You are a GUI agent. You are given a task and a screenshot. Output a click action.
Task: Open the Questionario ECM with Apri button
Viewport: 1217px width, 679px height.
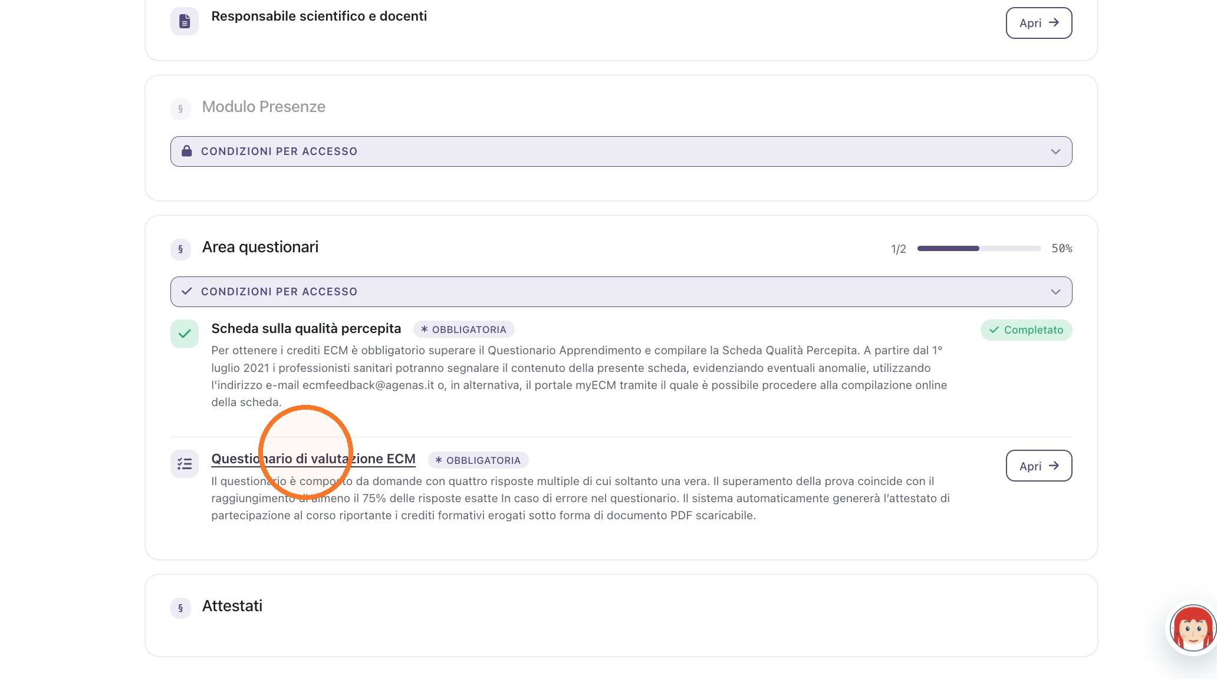coord(1038,466)
